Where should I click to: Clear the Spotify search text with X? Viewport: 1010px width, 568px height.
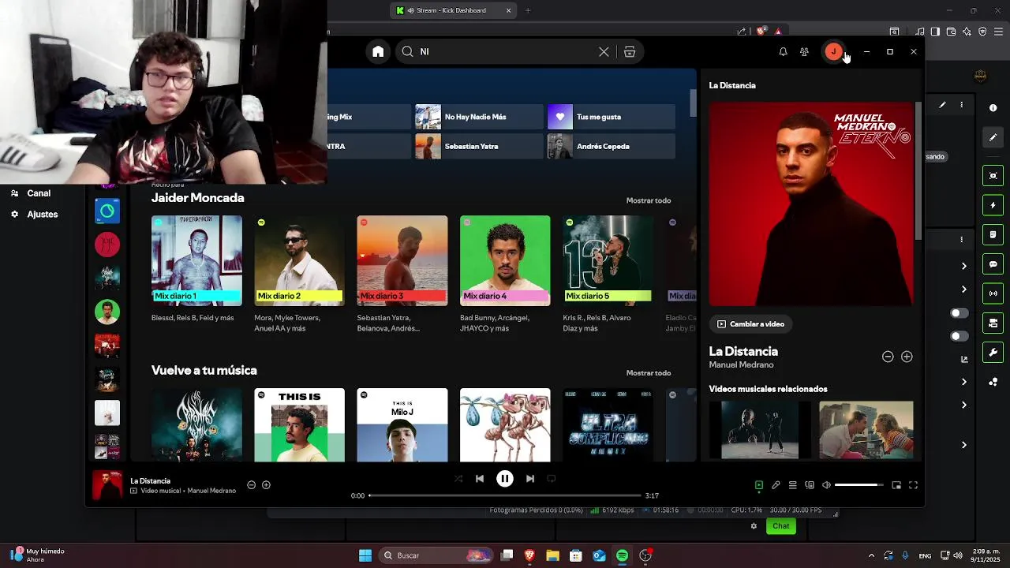pyautogui.click(x=604, y=51)
